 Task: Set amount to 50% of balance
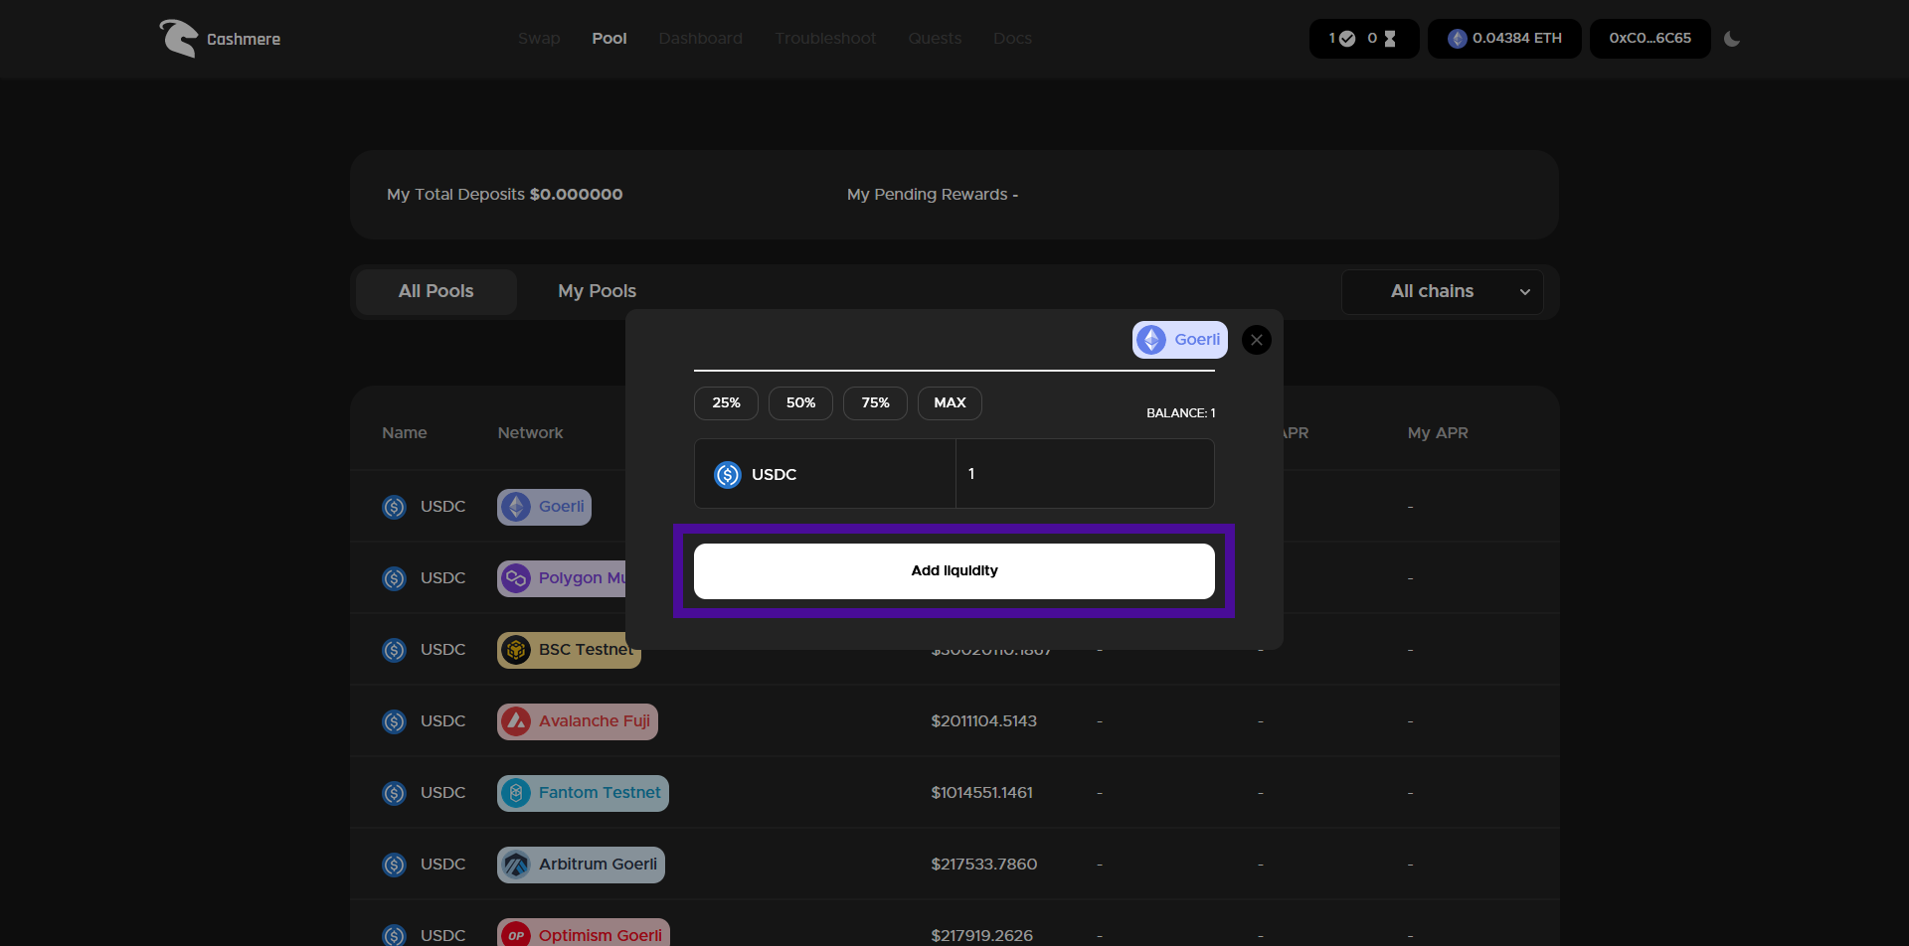(x=800, y=403)
